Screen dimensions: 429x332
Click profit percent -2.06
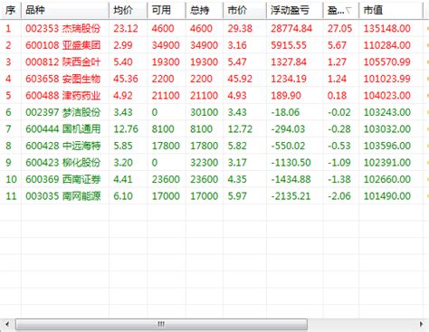pyautogui.click(x=339, y=196)
